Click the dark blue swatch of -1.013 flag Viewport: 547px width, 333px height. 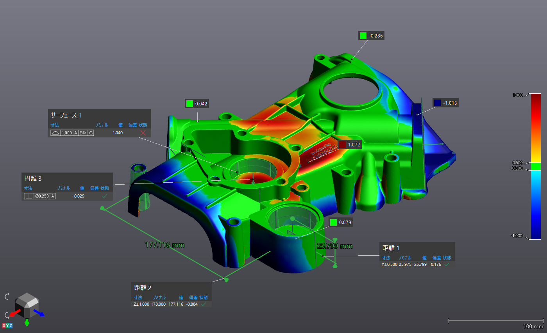coord(437,103)
